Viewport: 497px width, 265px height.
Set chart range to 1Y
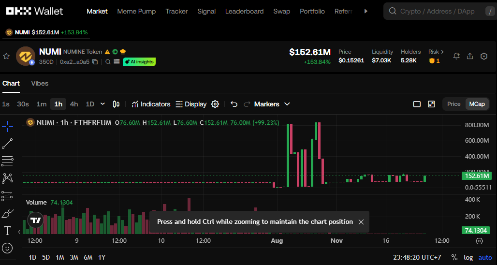102,257
